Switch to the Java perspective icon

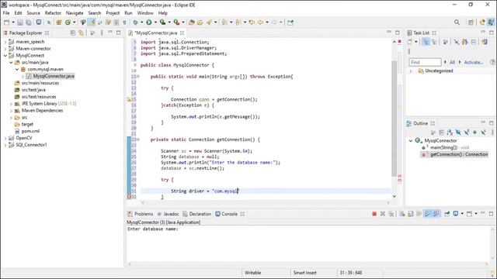tap(491, 22)
